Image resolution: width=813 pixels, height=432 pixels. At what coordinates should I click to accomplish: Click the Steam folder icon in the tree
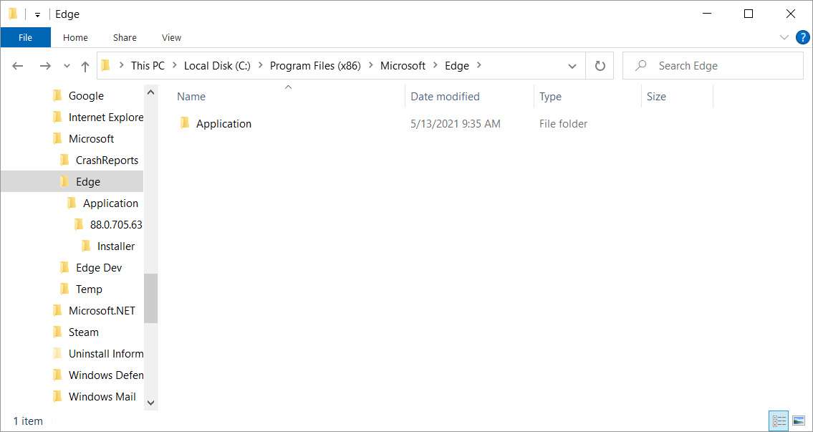point(57,332)
